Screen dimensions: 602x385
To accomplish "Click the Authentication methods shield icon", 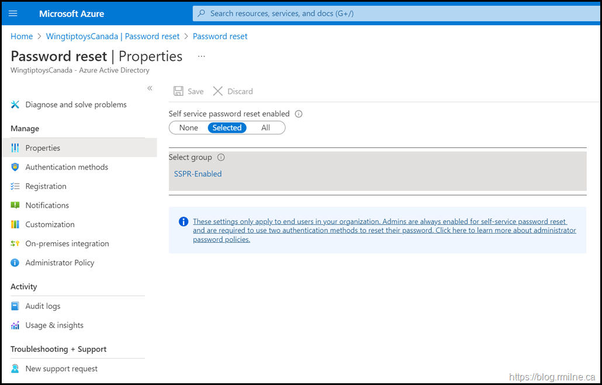I will click(15, 167).
